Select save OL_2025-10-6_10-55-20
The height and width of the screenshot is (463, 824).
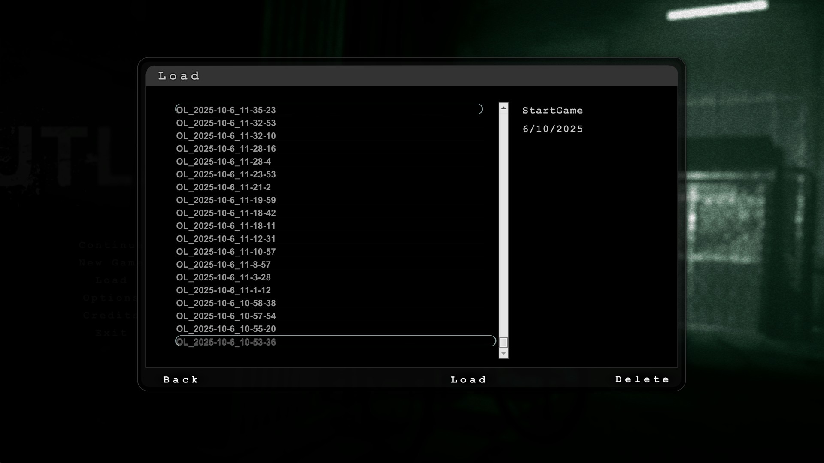pos(226,329)
